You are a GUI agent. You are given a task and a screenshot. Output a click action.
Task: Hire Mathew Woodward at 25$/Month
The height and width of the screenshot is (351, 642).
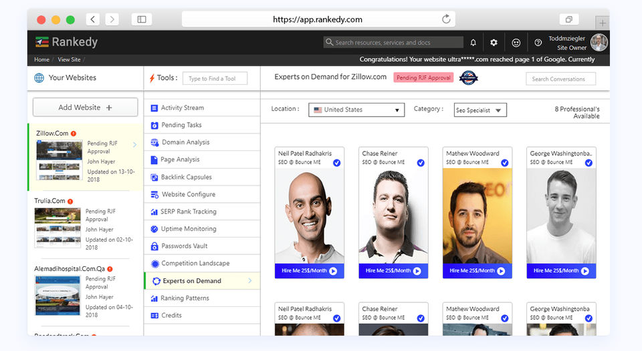477,271
